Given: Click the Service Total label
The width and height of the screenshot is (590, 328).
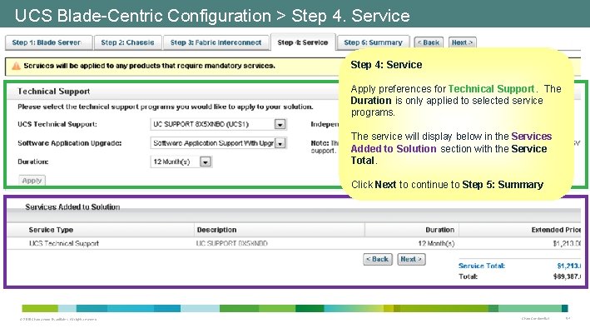Looking at the screenshot, I should click(x=482, y=266).
